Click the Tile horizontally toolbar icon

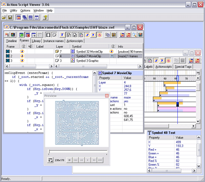[x=31, y=17]
